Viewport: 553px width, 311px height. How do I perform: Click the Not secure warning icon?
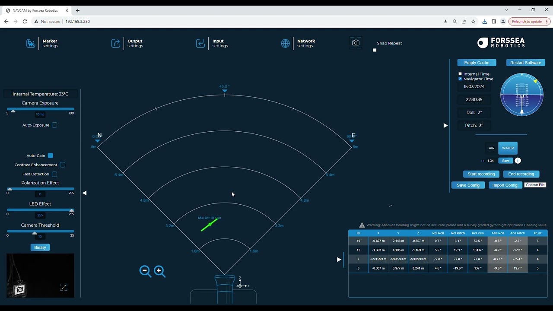(x=36, y=22)
